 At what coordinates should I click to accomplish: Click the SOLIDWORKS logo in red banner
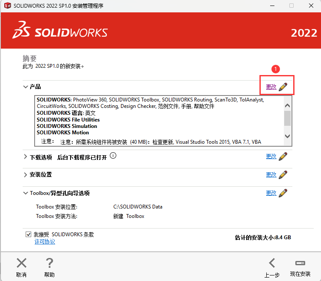pyautogui.click(x=60, y=32)
